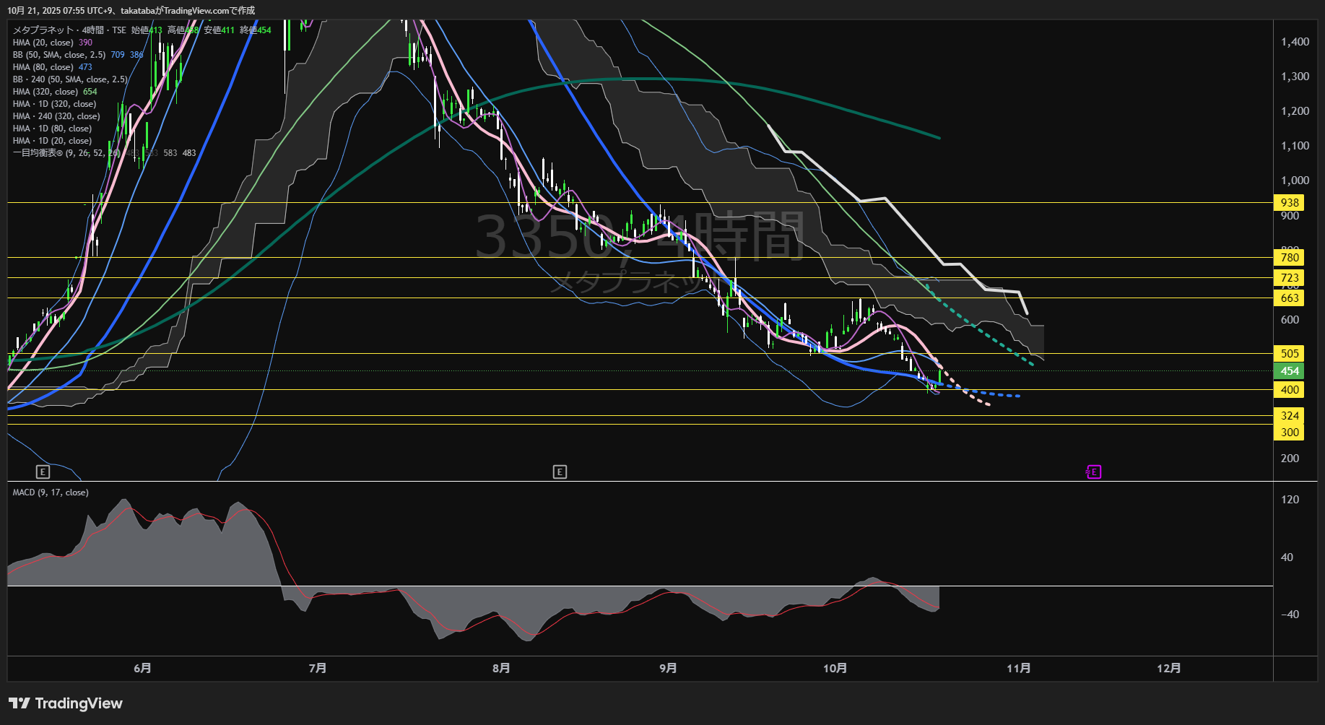Image resolution: width=1325 pixels, height=725 pixels.
Task: Select the 505 yellow price label
Action: pyautogui.click(x=1289, y=354)
